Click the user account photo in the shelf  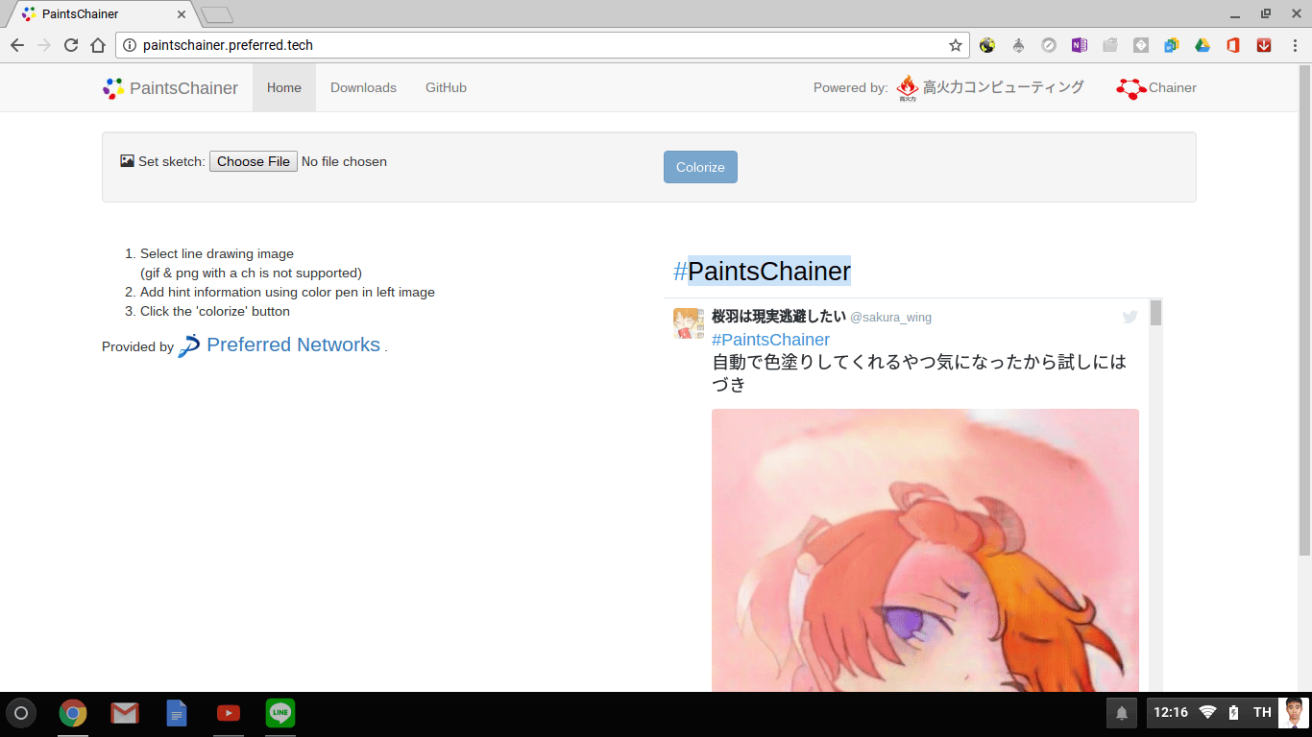pyautogui.click(x=1295, y=713)
